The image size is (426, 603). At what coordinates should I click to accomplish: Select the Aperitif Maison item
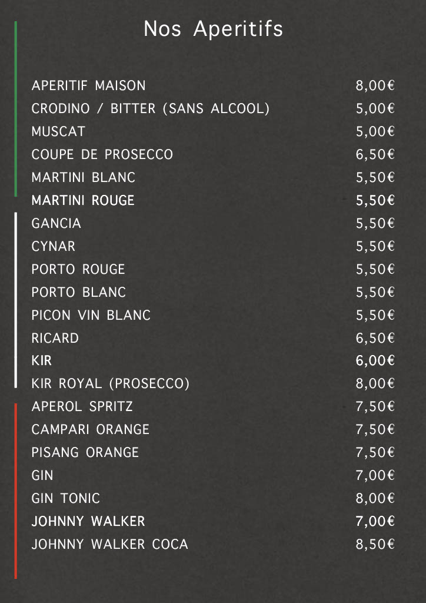88,86
